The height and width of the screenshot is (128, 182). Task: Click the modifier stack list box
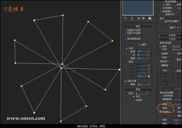[138, 8]
